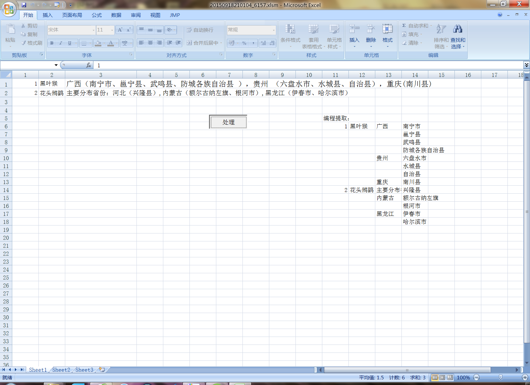Screen dimensions: 530x385
Task: Expand the 常规 number format dropdown
Action: tap(274, 30)
